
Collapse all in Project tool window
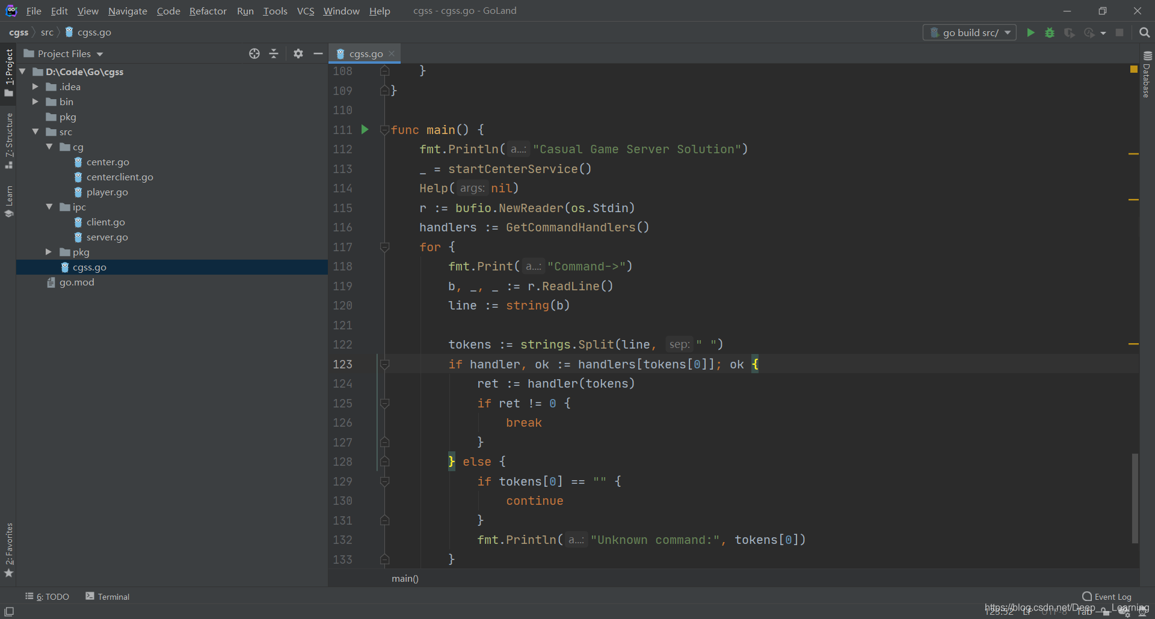(274, 53)
